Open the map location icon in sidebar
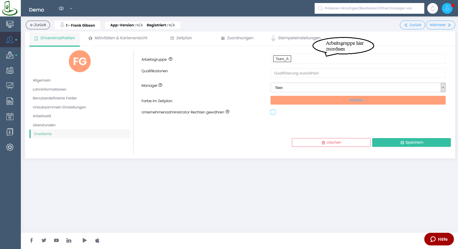The width and height of the screenshot is (458, 249). 10,55
